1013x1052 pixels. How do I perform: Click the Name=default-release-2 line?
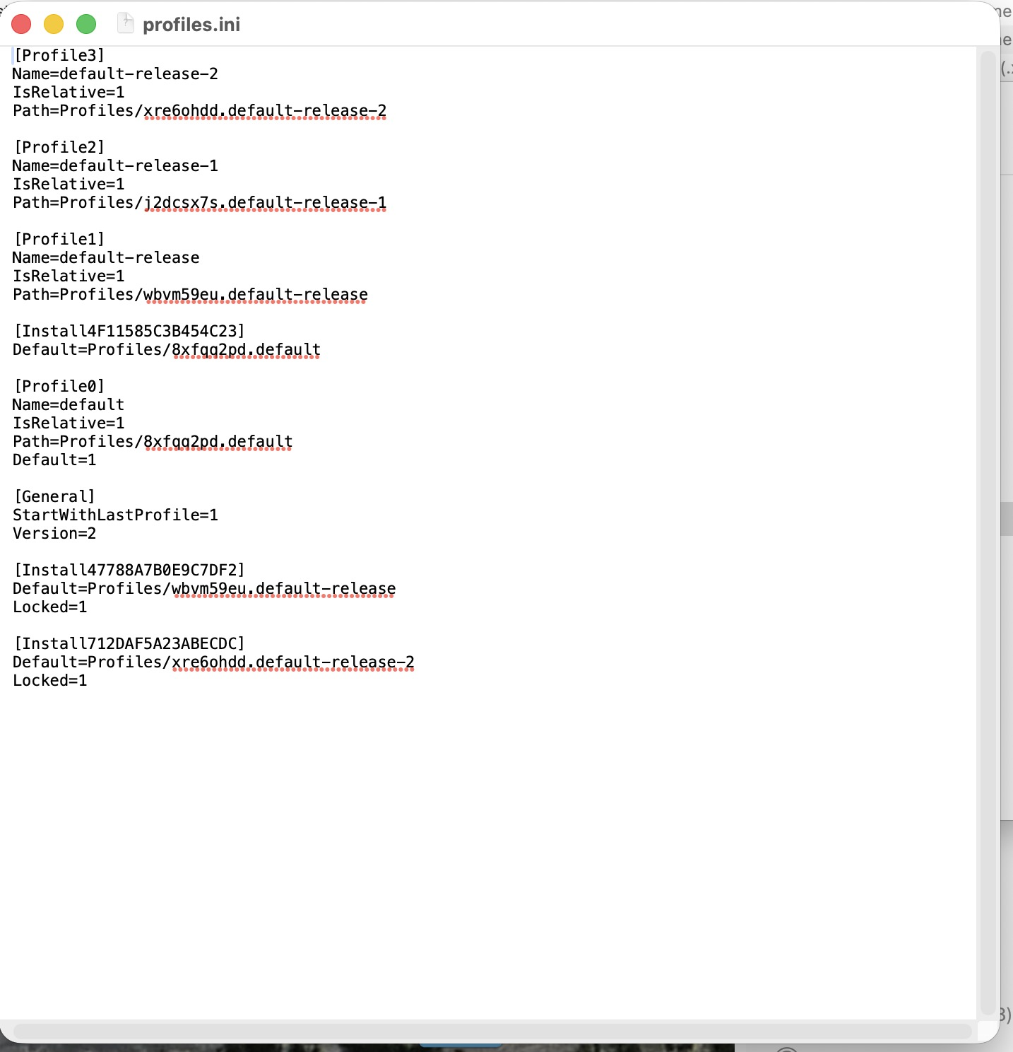(115, 74)
